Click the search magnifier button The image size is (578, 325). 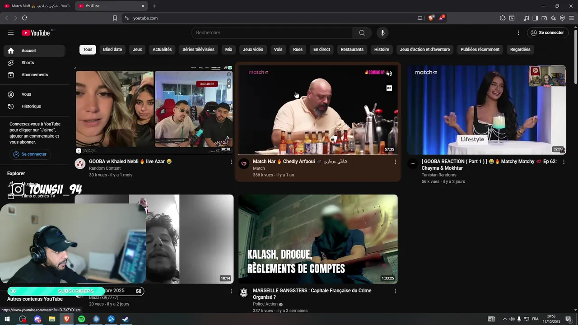[362, 32]
